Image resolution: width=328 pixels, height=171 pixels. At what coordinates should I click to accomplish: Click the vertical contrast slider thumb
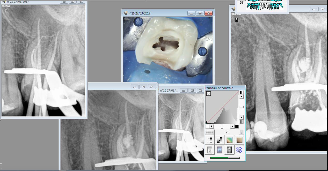241,107
